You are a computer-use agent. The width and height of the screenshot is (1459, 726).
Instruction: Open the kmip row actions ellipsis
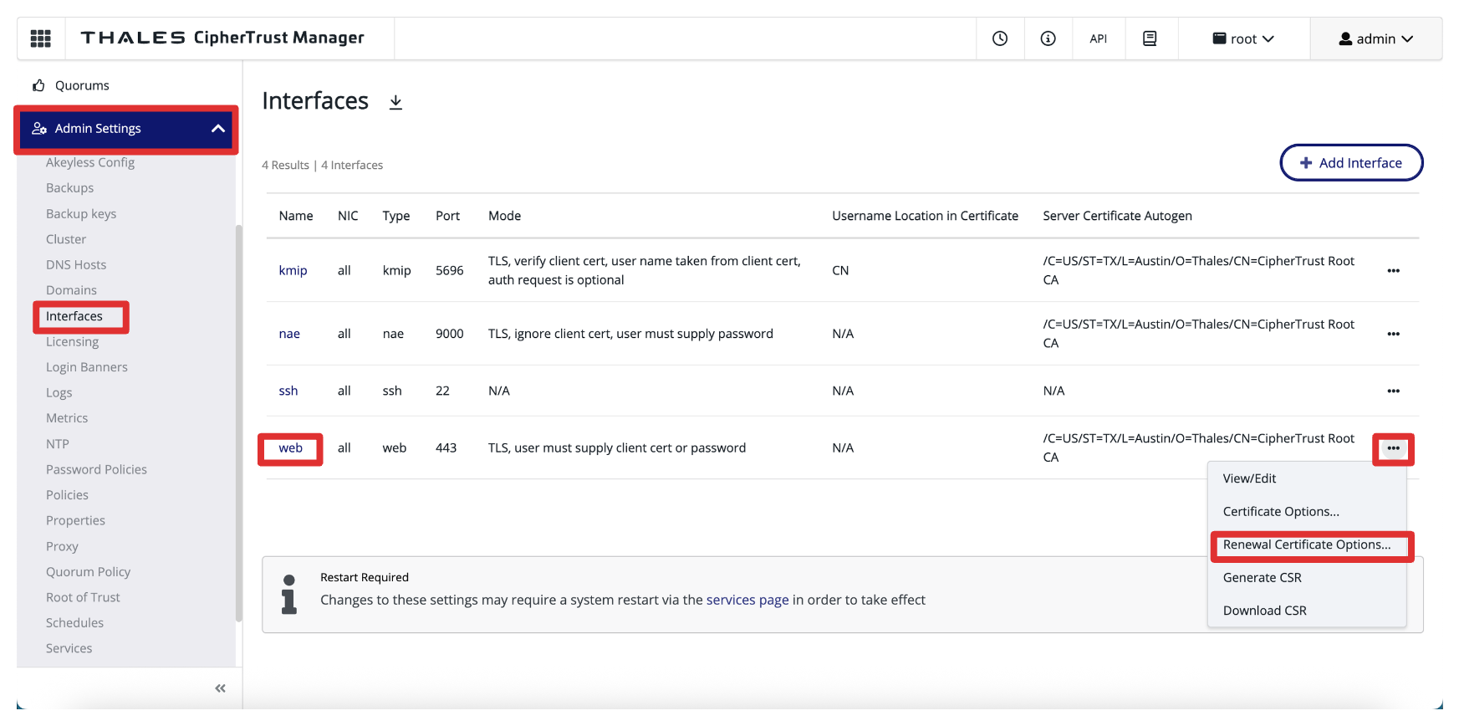click(1393, 270)
